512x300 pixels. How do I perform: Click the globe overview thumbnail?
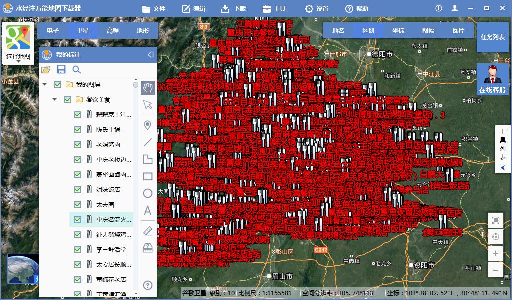coord(23,269)
